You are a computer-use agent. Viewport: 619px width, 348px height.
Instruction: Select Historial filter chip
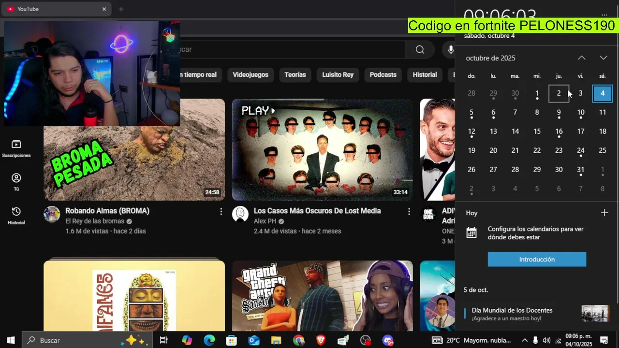(x=425, y=75)
